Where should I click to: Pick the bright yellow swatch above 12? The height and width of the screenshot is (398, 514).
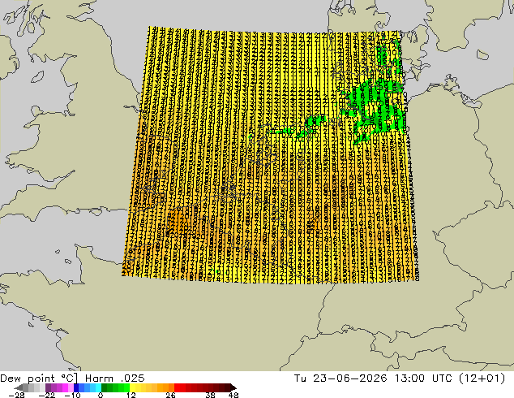[132, 387]
